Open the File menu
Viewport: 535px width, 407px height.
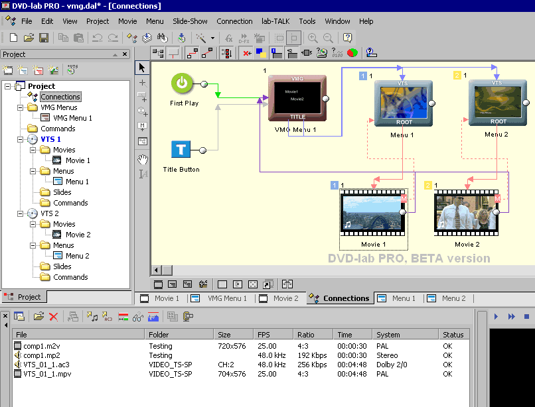(27, 21)
